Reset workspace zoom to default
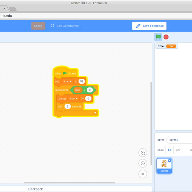The image size is (192, 192). (x=143, y=174)
